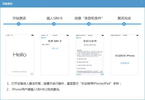Select step 3 circle marker

click(x=89, y=24)
